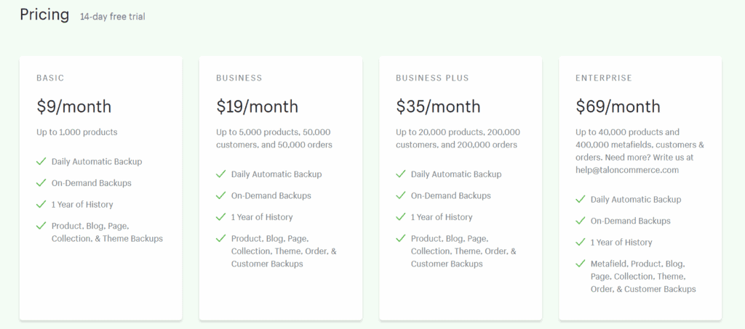Click the BUSINESS PLUS plan title
Screen dimensions: 745x329
point(432,78)
